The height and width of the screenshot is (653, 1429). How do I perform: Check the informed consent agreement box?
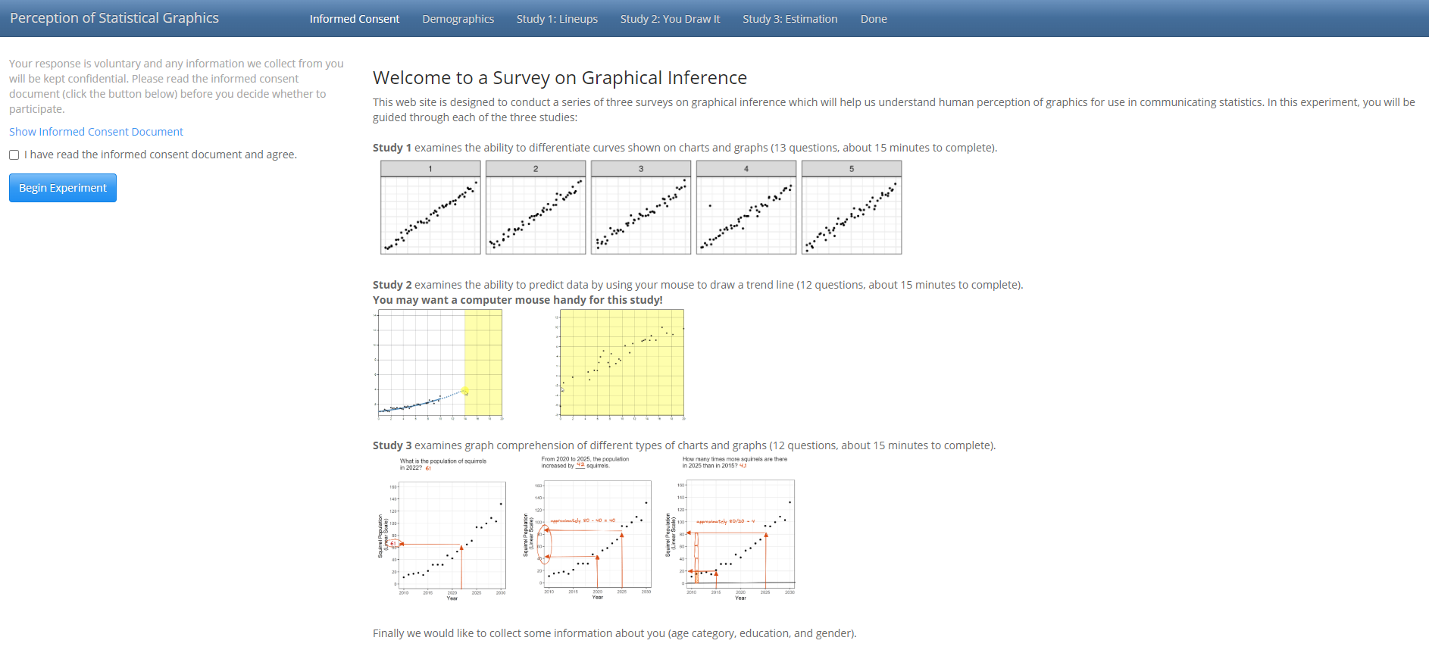[x=14, y=155]
